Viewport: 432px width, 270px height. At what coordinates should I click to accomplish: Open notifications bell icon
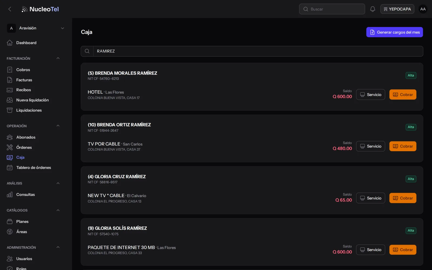(x=373, y=9)
